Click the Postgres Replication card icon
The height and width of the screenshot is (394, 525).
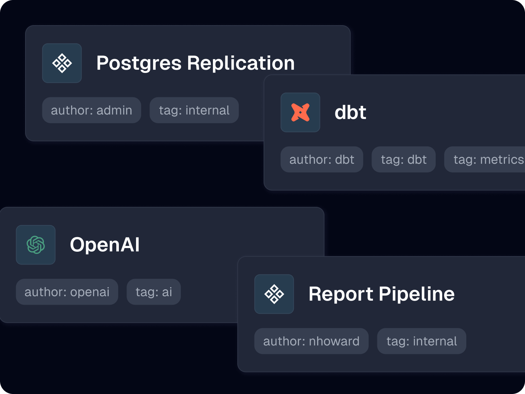click(x=62, y=63)
